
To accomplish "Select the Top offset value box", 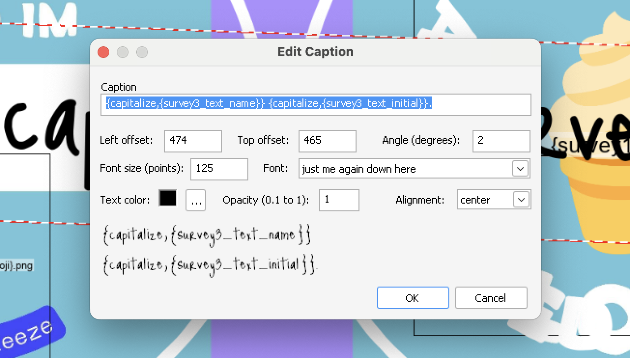I will (327, 141).
